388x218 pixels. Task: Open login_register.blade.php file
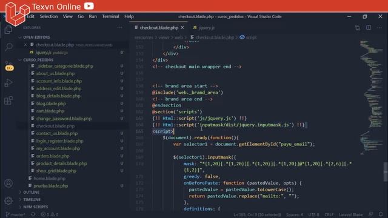pyautogui.click(x=59, y=141)
